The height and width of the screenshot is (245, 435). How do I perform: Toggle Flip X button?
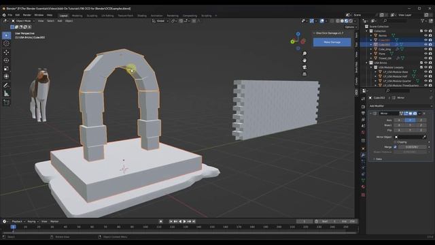[399, 130]
